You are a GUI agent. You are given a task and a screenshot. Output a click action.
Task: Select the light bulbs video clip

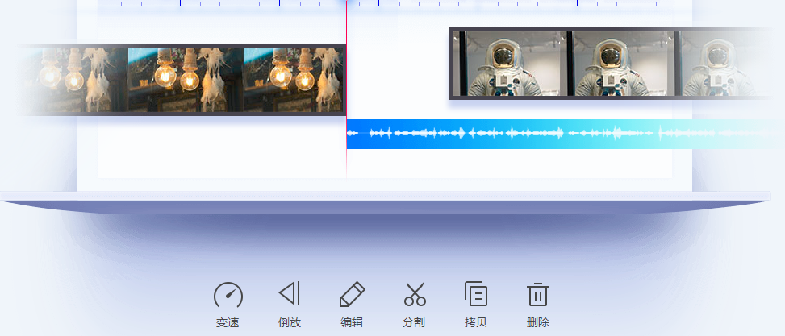182,80
